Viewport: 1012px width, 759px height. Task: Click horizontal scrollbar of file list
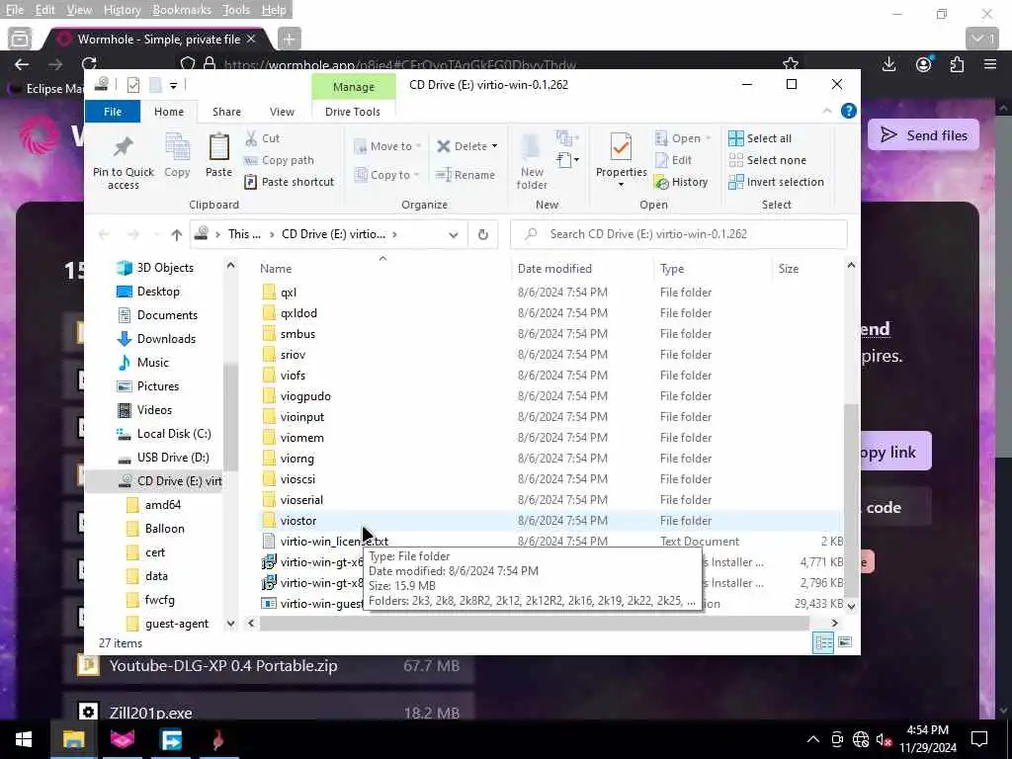tap(534, 623)
